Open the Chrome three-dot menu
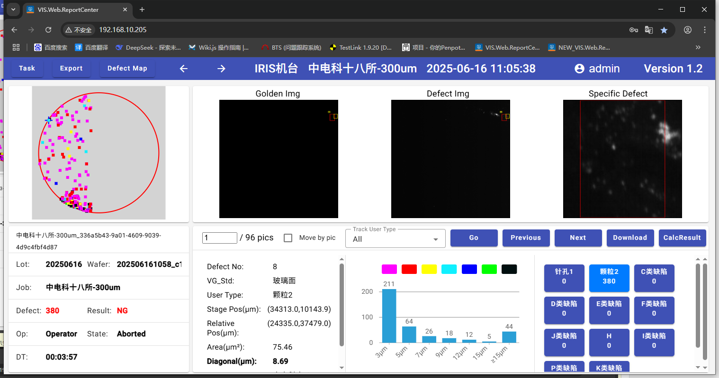Screen dimensions: 719x378 (x=705, y=30)
